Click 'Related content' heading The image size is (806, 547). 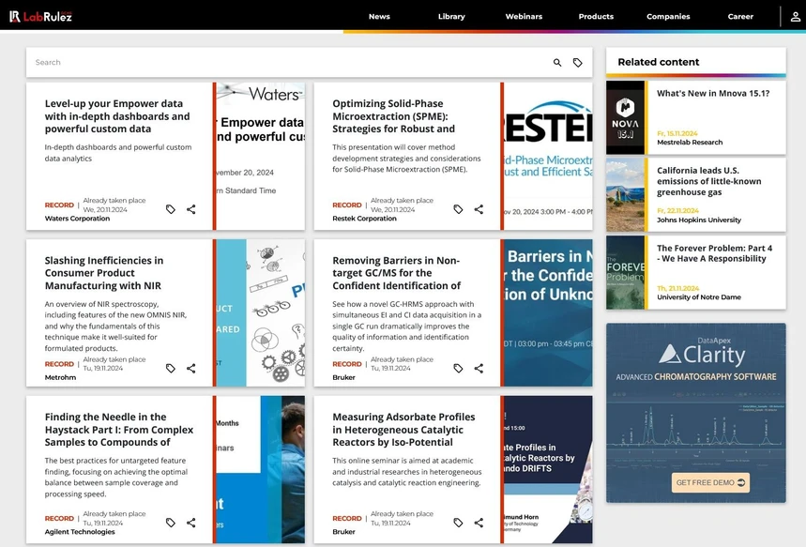659,62
